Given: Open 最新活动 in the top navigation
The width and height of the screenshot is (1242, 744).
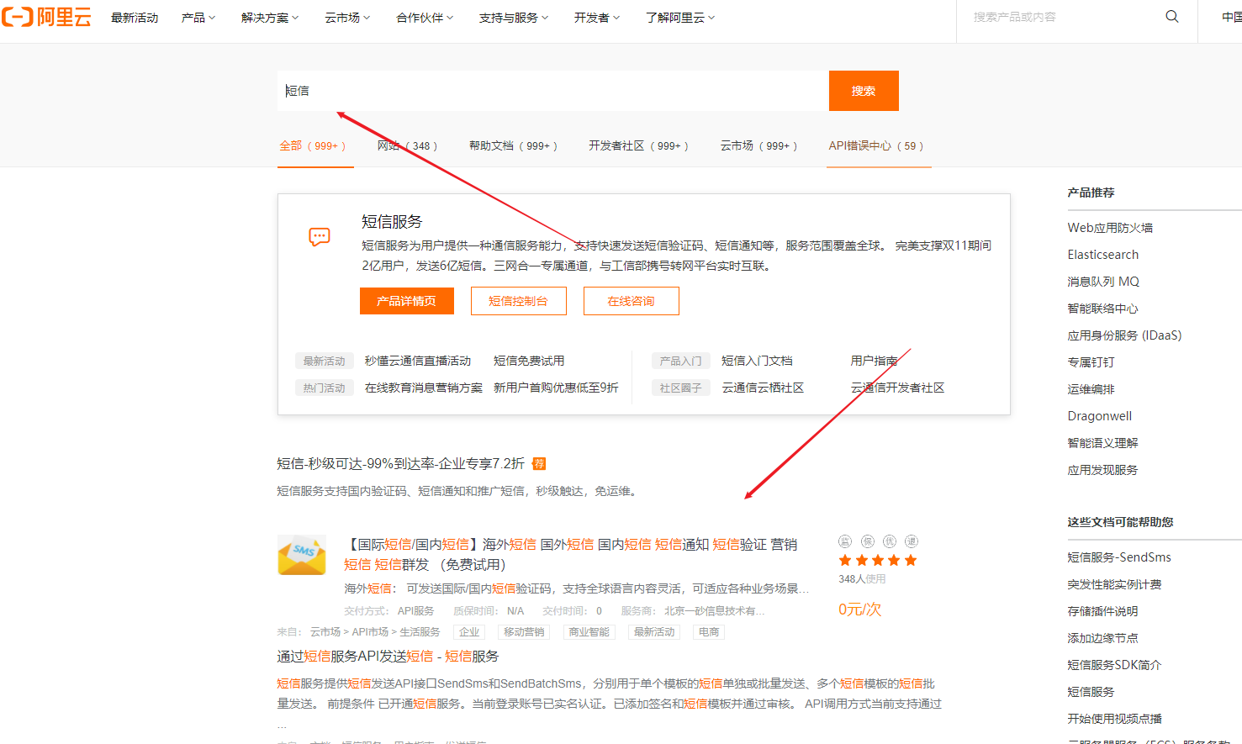Looking at the screenshot, I should [x=135, y=18].
